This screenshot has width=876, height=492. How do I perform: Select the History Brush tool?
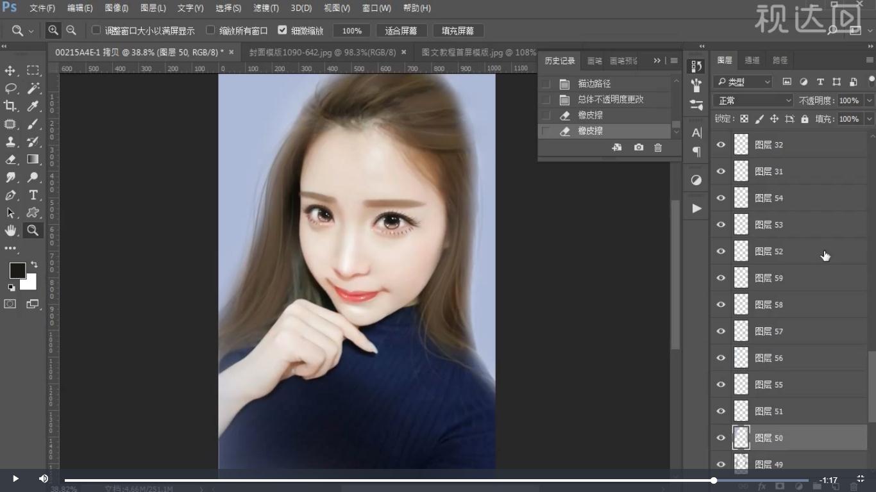(x=33, y=142)
